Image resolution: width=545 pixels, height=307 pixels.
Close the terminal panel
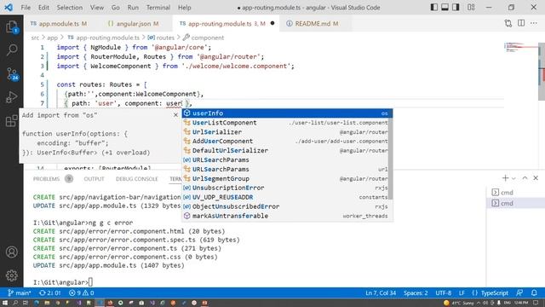tap(536, 178)
